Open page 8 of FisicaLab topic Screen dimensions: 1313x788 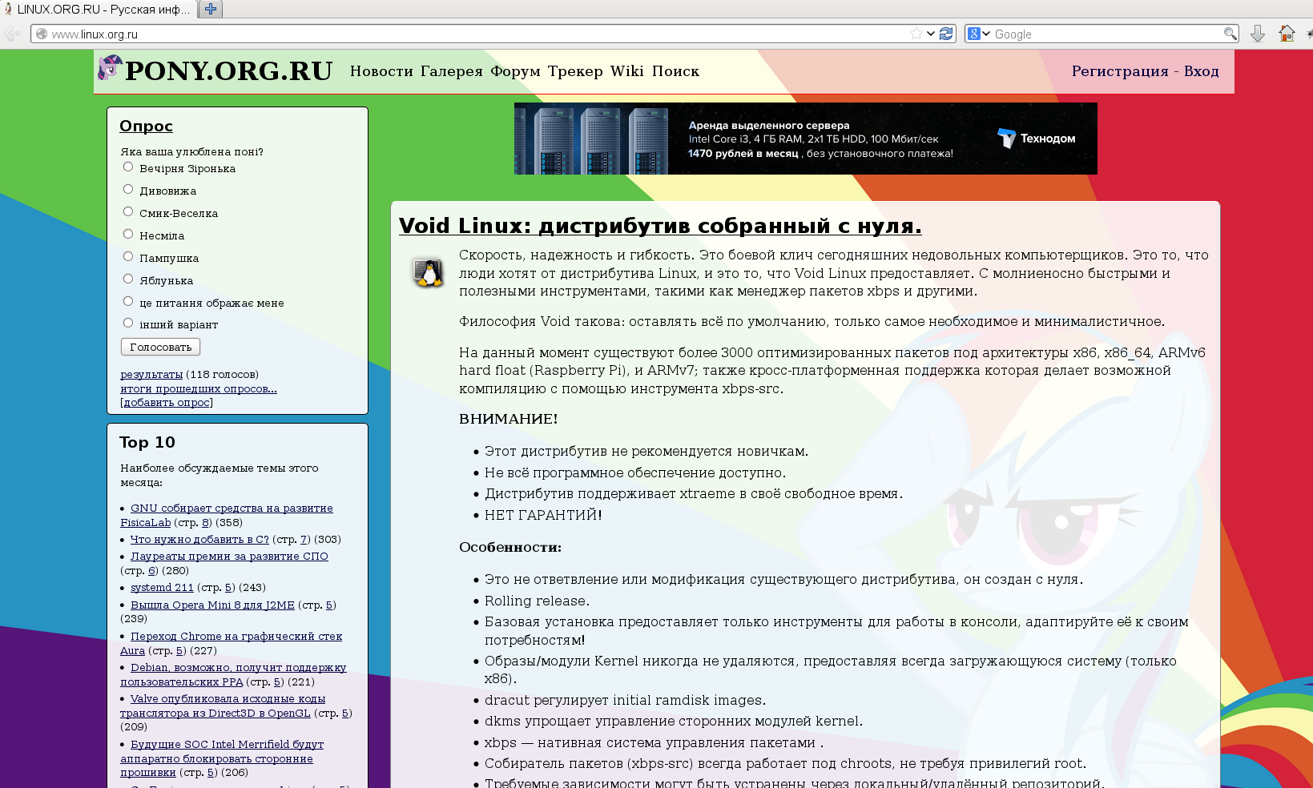pos(205,522)
